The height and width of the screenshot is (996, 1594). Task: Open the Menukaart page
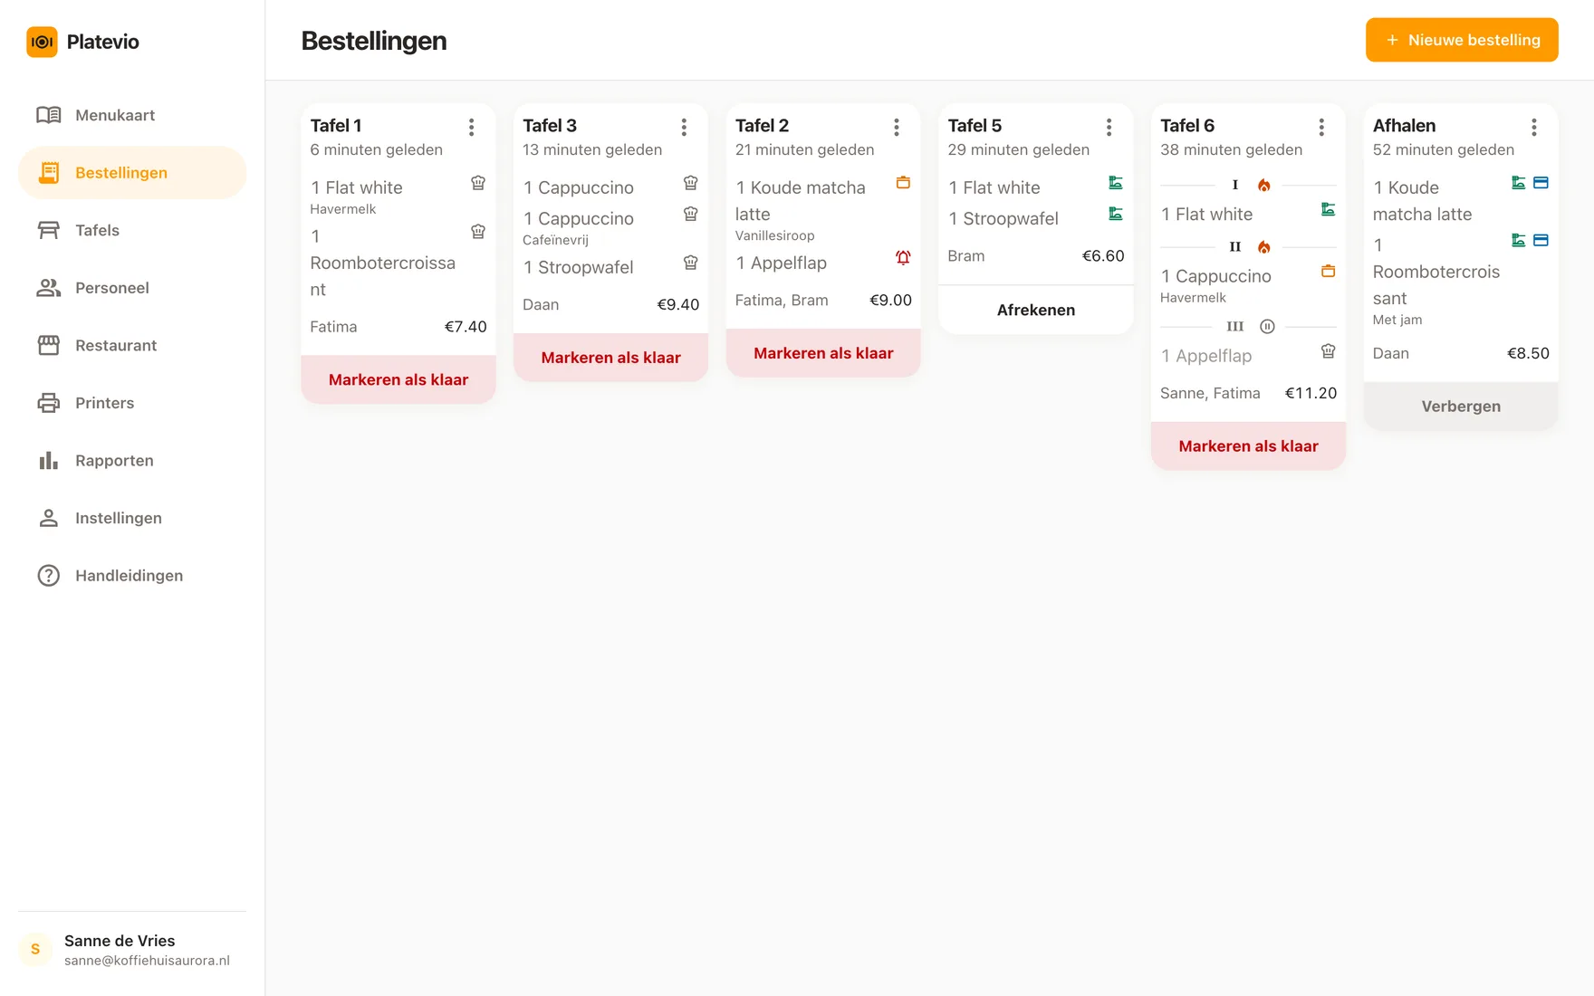[132, 115]
